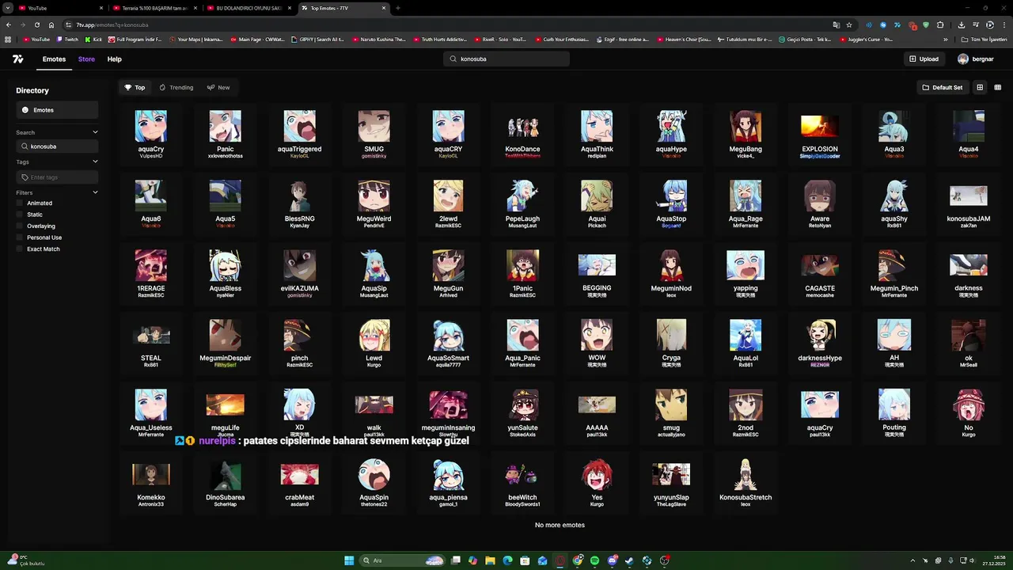Open the evilKAZUMA emote

(299, 272)
